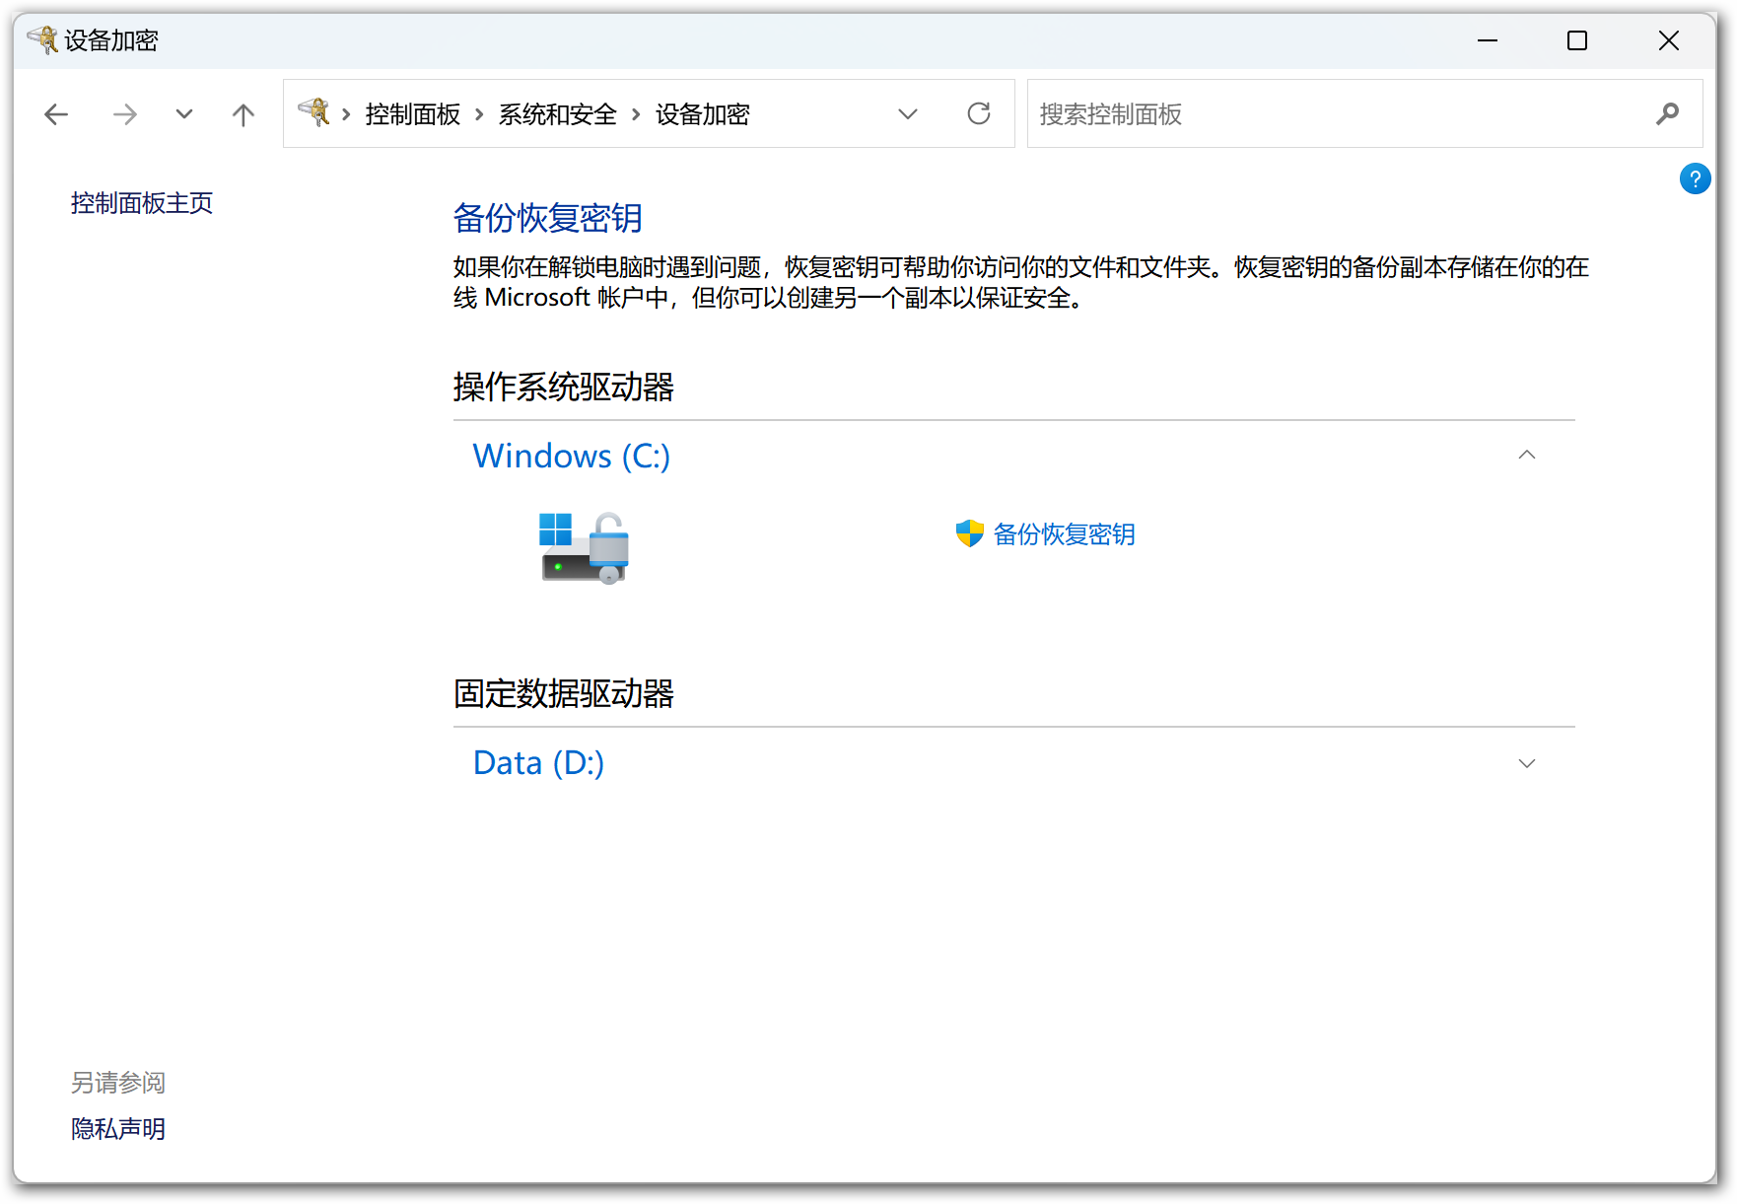Expand chevron before 控制面板 breadcrumb
The image size is (1737, 1204).
346,114
